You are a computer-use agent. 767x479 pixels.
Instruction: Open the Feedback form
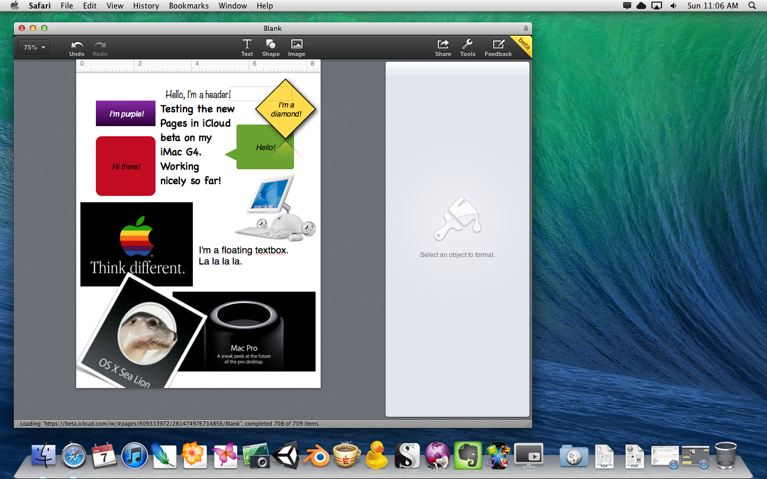498,47
